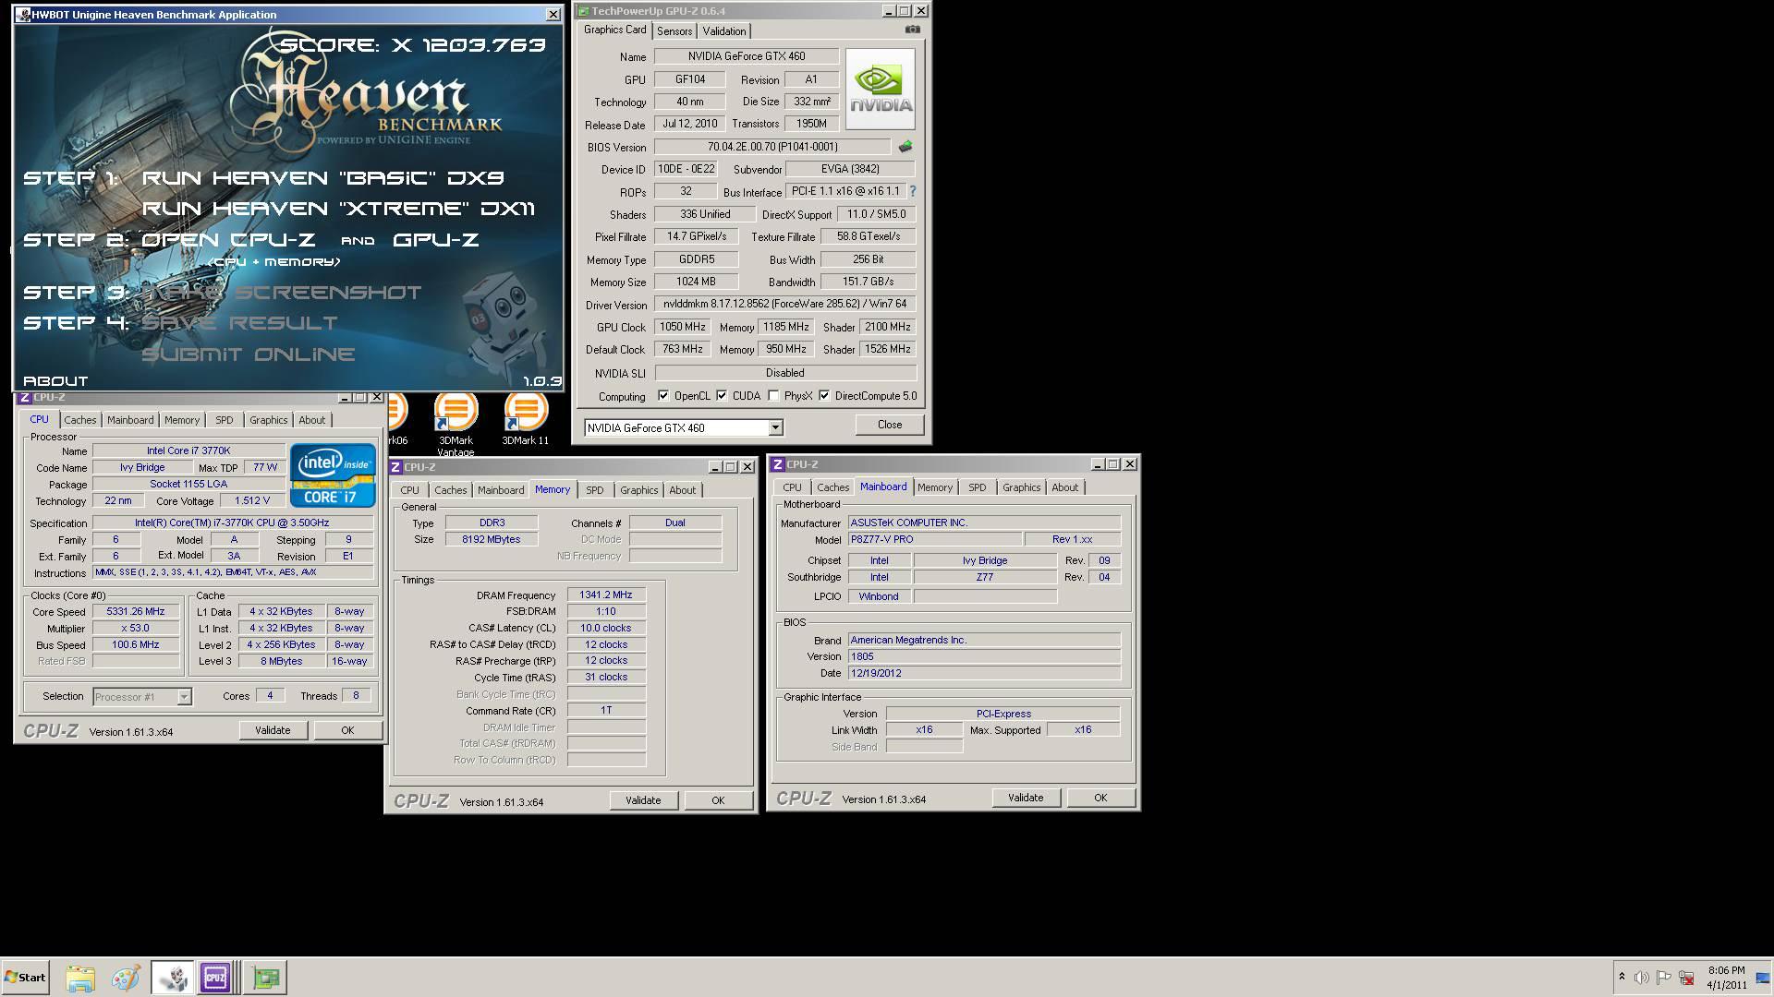Click the Start button

(x=25, y=978)
